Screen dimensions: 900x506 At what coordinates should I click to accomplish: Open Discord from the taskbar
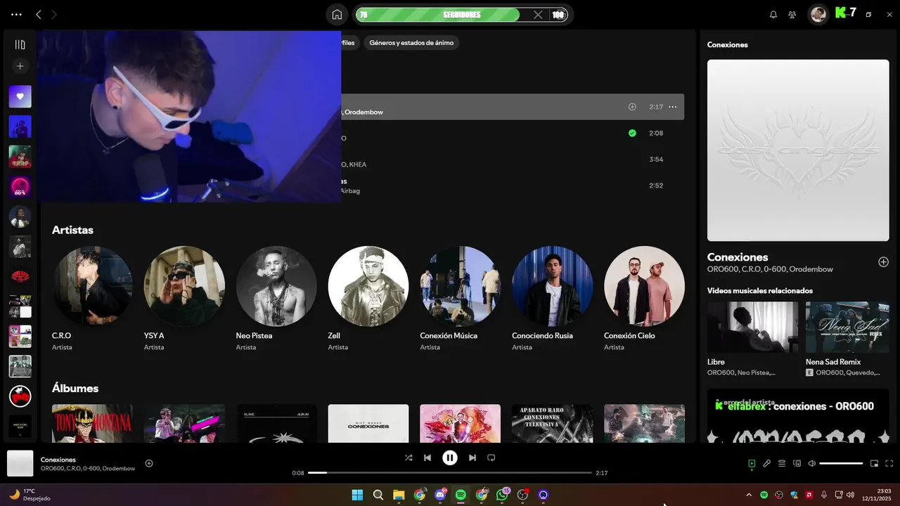[x=440, y=495]
